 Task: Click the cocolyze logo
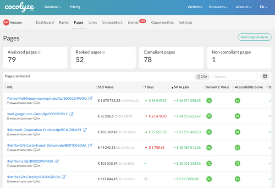(x=19, y=7)
